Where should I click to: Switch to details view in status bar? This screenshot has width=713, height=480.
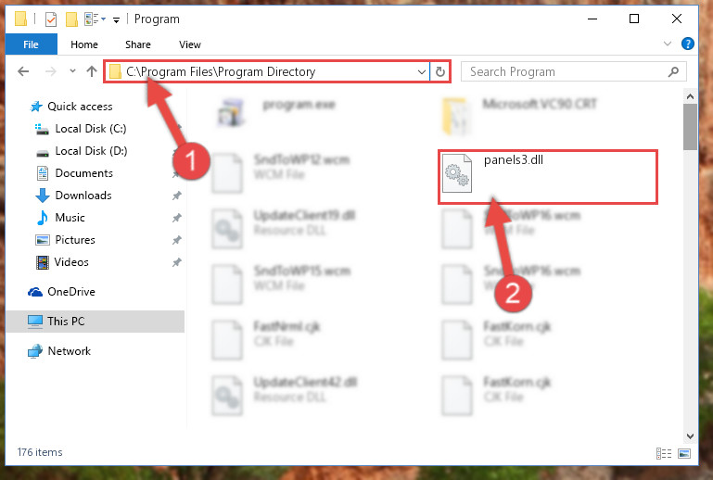pyautogui.click(x=664, y=453)
